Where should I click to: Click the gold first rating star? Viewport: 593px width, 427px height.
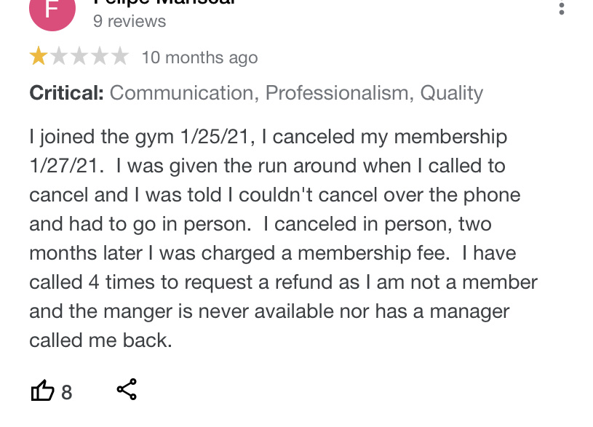coord(38,57)
